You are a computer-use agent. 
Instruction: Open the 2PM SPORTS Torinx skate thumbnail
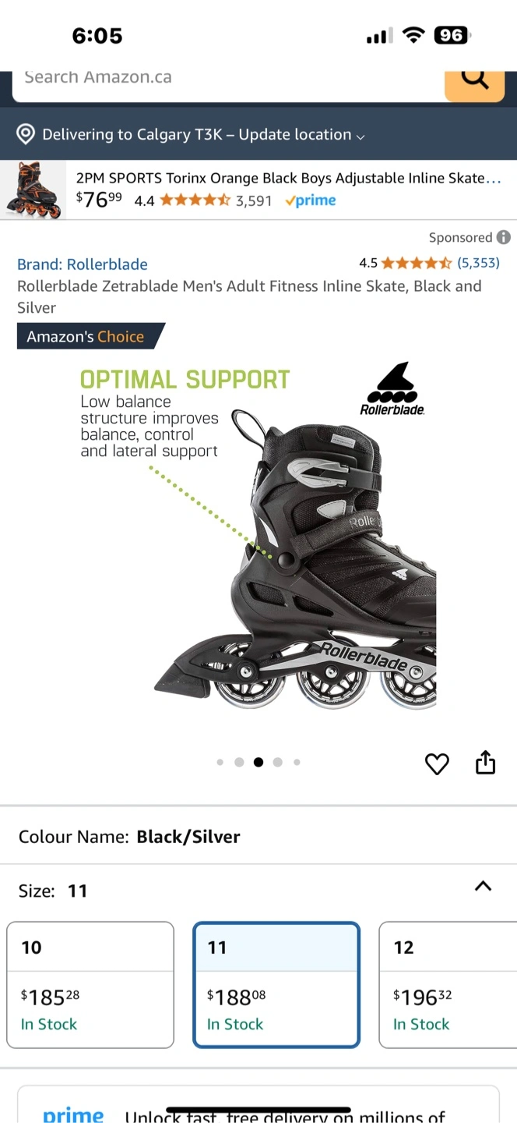click(x=33, y=190)
